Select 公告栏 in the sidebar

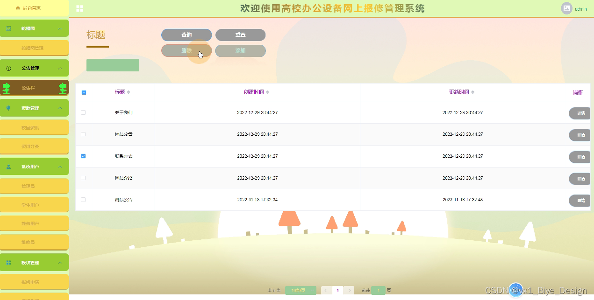[x=35, y=88]
